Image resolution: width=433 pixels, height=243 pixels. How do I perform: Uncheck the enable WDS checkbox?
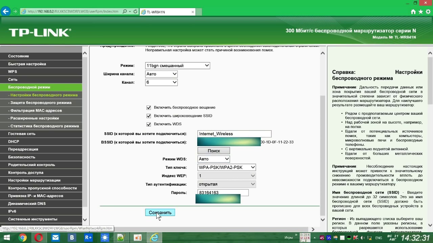click(x=149, y=124)
